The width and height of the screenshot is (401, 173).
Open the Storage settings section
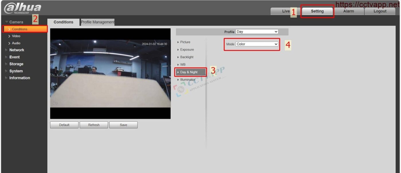tap(16, 64)
